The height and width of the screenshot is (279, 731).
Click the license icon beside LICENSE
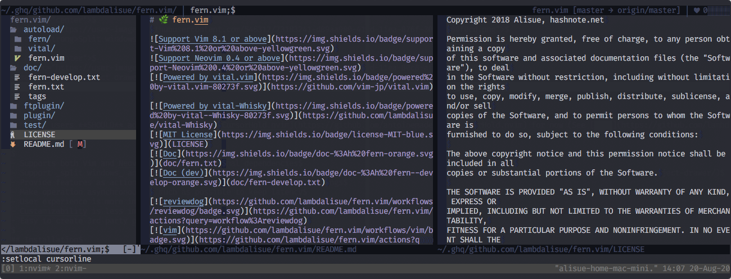click(13, 134)
